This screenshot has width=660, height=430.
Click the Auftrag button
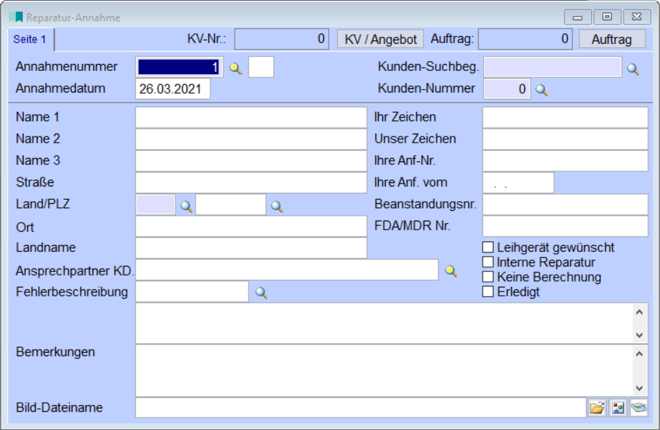pyautogui.click(x=611, y=39)
